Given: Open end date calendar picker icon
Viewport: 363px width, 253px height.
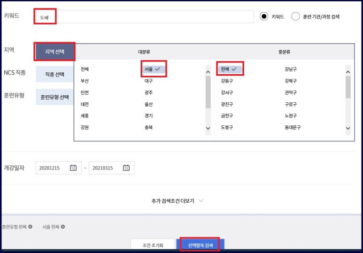Looking at the screenshot, I should [126, 168].
